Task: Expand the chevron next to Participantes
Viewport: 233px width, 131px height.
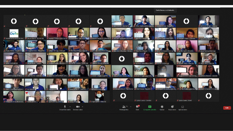Action: 131,107
